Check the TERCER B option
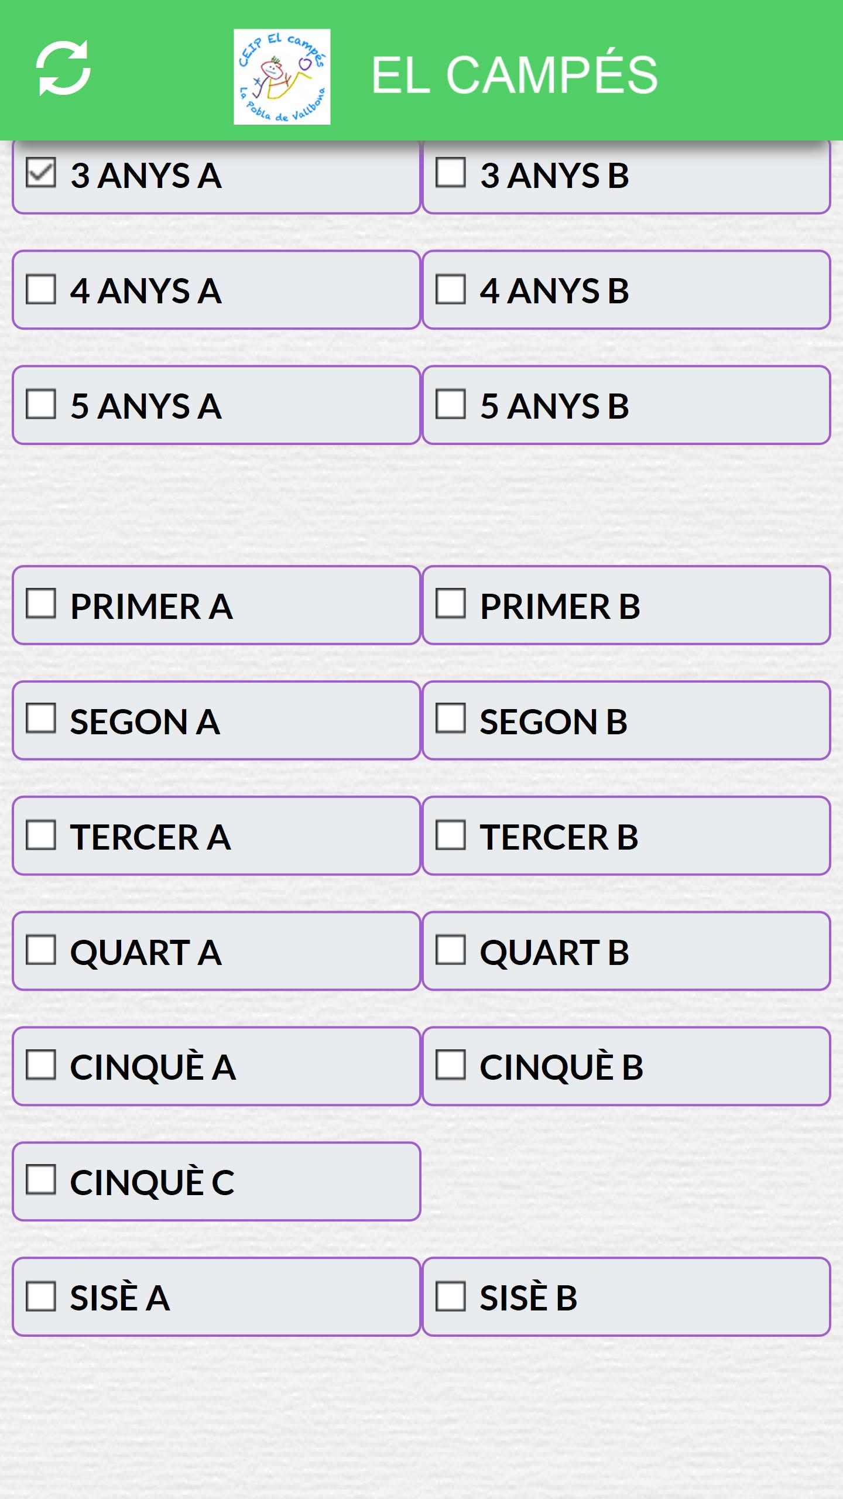This screenshot has width=843, height=1499. tap(451, 835)
